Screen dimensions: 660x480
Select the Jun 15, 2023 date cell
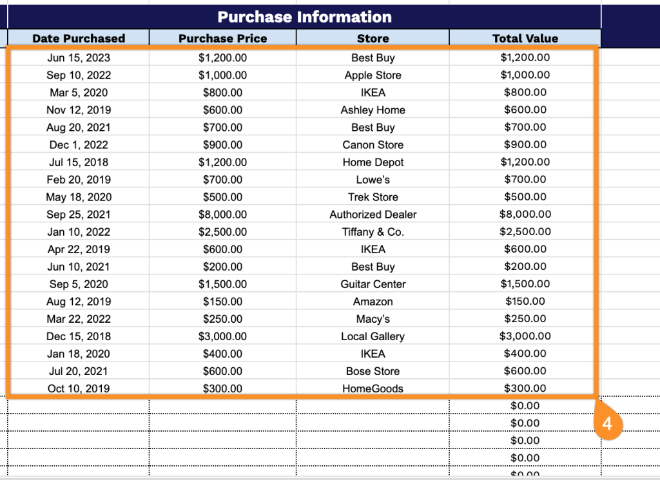coord(79,58)
